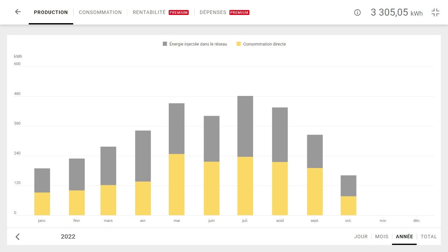The image size is (448, 252).
Task: Display the Total period view
Action: click(x=429, y=236)
